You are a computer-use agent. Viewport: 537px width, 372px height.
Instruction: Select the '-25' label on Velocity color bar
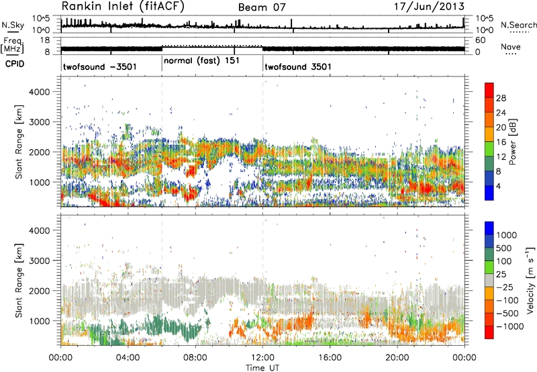(x=506, y=287)
